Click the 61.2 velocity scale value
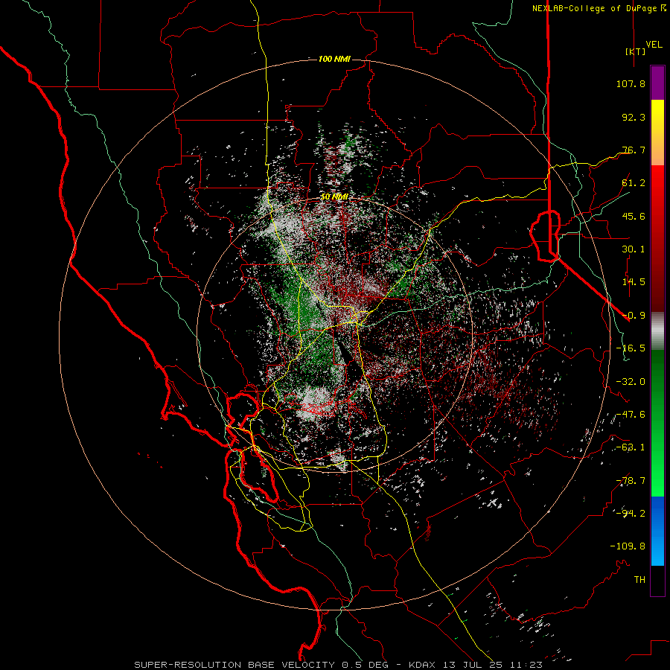 click(634, 183)
